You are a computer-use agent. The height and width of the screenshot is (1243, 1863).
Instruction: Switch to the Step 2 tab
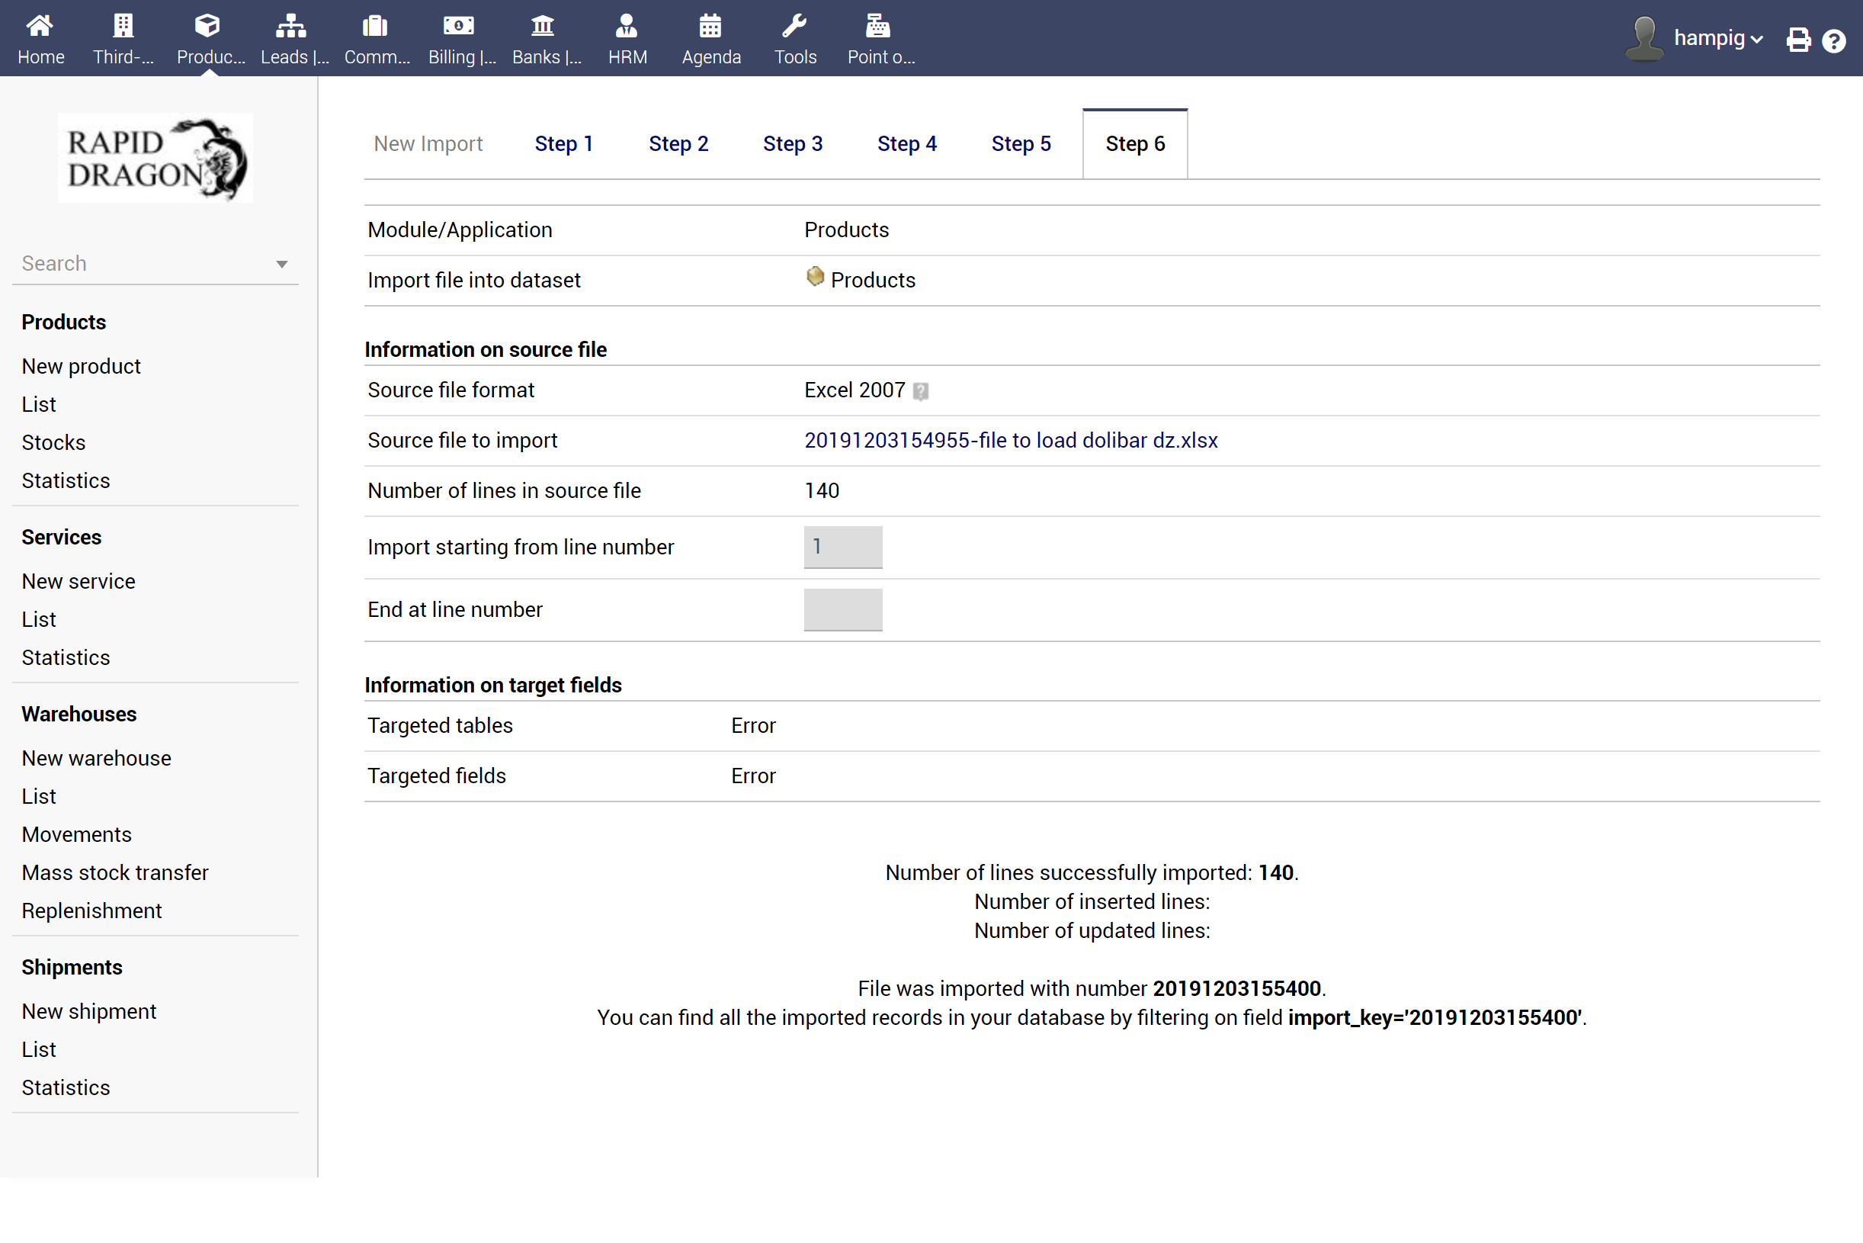click(x=678, y=143)
